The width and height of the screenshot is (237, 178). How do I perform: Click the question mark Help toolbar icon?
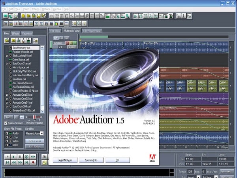click(85, 23)
